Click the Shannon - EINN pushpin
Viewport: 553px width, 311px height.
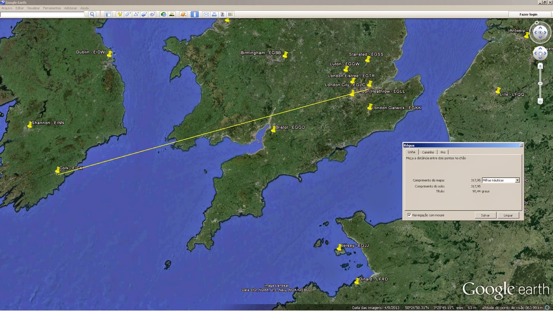pyautogui.click(x=30, y=125)
